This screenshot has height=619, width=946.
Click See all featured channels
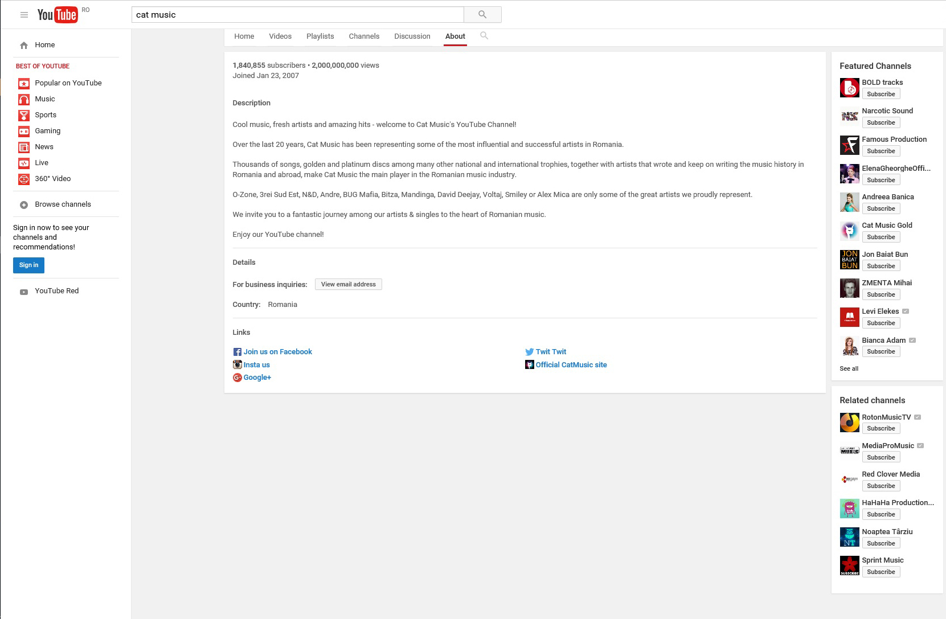click(x=849, y=368)
